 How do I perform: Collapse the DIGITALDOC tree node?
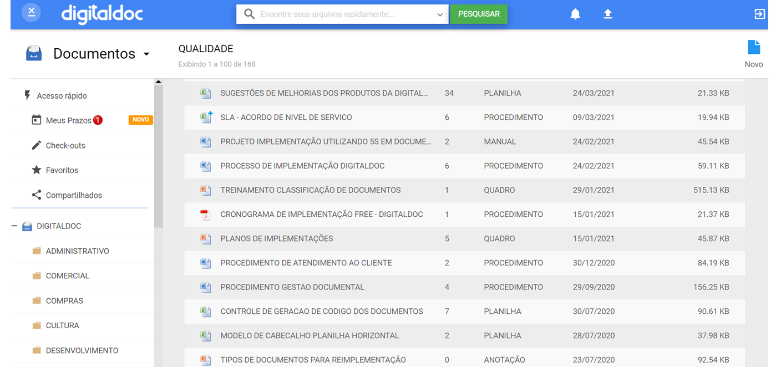(x=14, y=226)
